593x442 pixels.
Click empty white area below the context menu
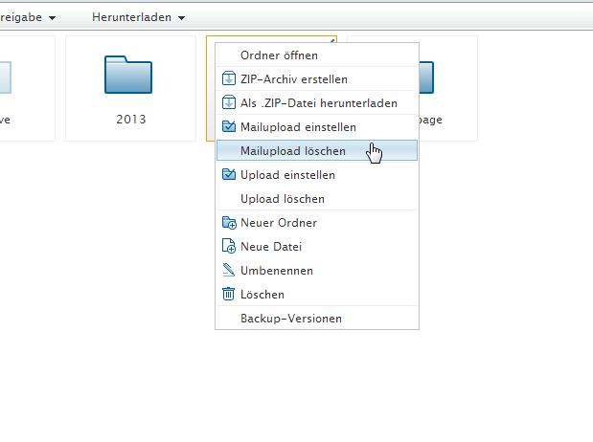316,383
